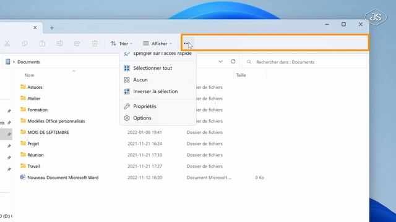Click the Documents location icon in address bar
The image size is (396, 222).
pos(8,62)
